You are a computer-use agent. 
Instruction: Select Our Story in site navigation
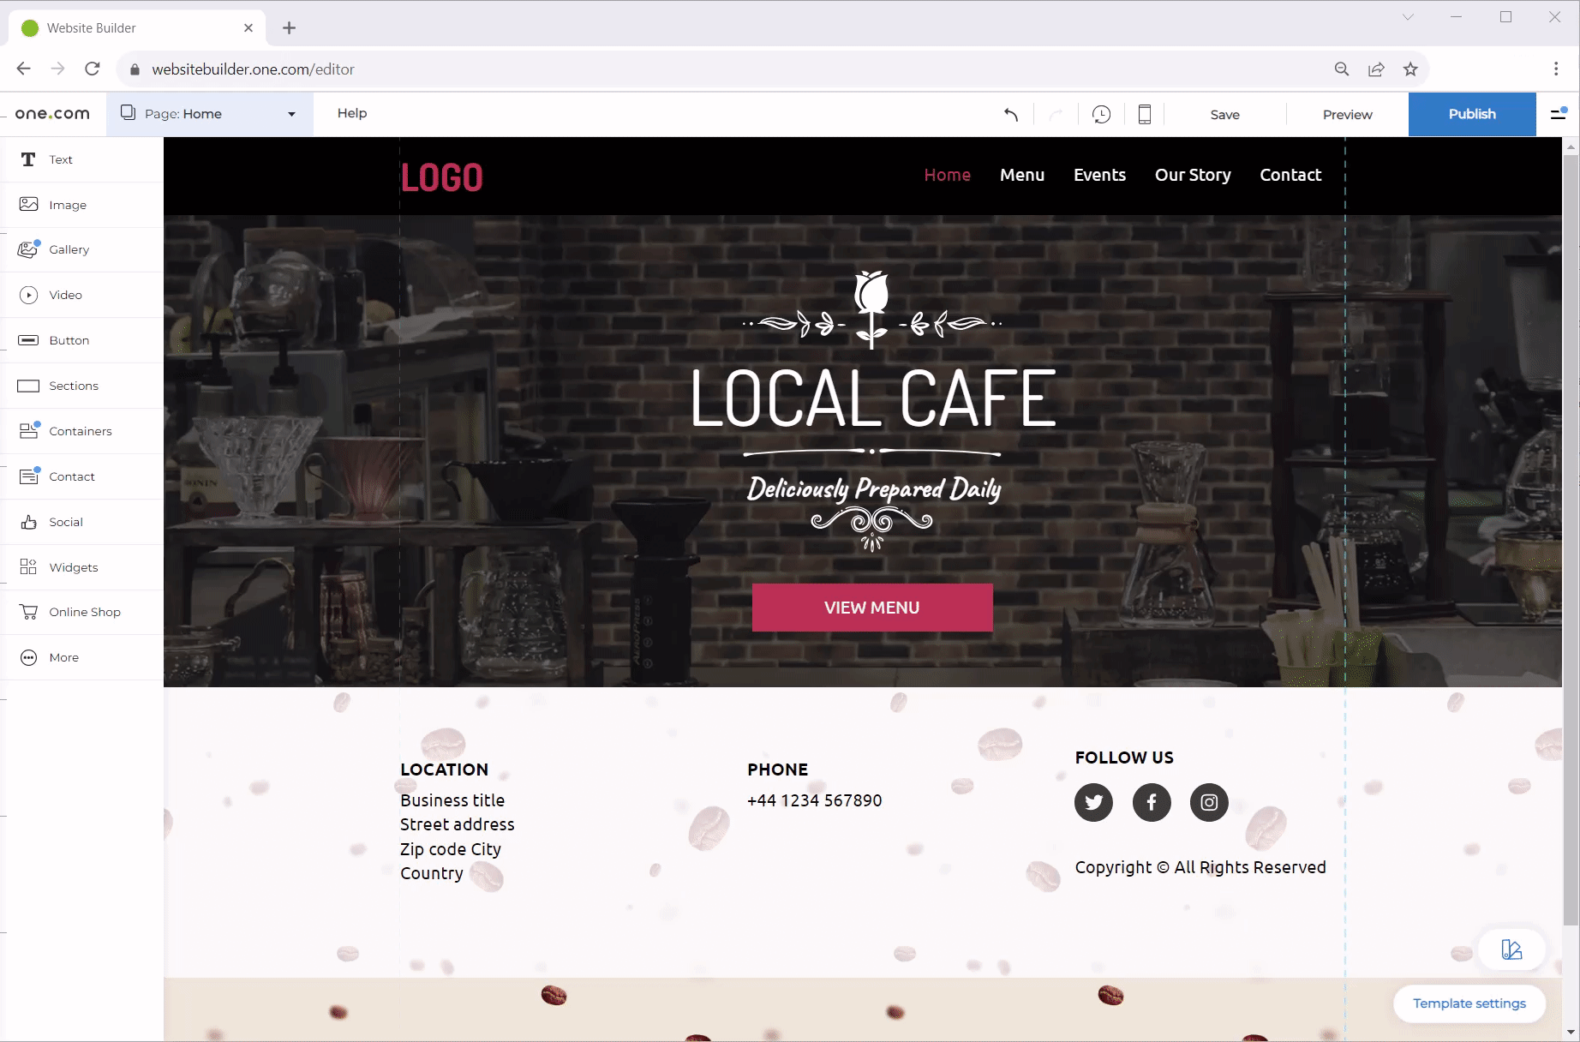click(x=1192, y=175)
